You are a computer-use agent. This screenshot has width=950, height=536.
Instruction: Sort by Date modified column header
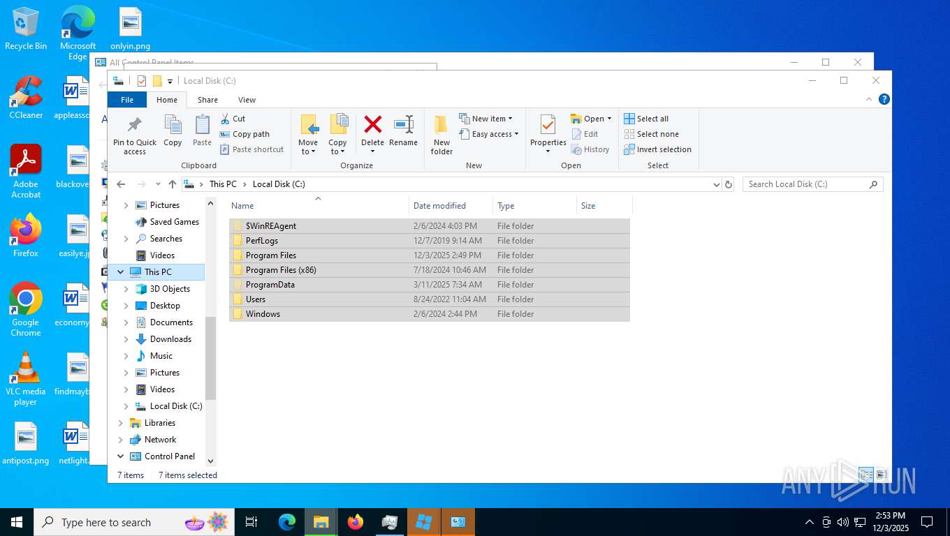click(451, 206)
